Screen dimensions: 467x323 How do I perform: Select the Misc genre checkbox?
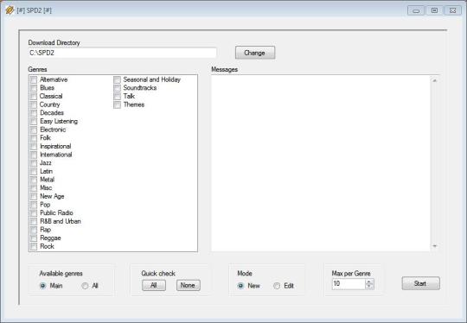pyautogui.click(x=34, y=188)
